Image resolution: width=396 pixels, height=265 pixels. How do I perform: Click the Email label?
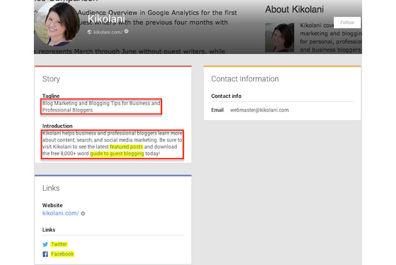point(218,110)
